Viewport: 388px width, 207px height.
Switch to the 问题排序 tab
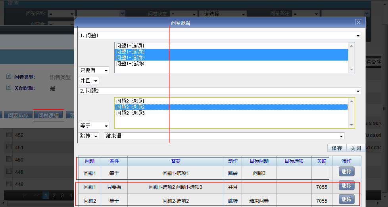click(x=18, y=116)
